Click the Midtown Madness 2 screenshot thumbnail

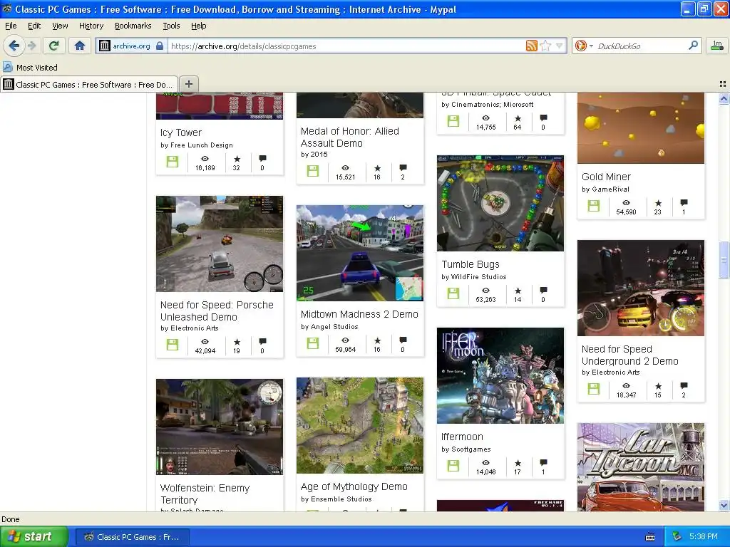(360, 253)
